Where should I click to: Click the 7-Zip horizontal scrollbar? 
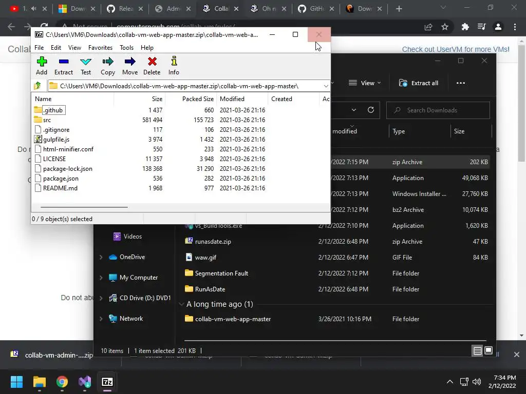(x=84, y=207)
